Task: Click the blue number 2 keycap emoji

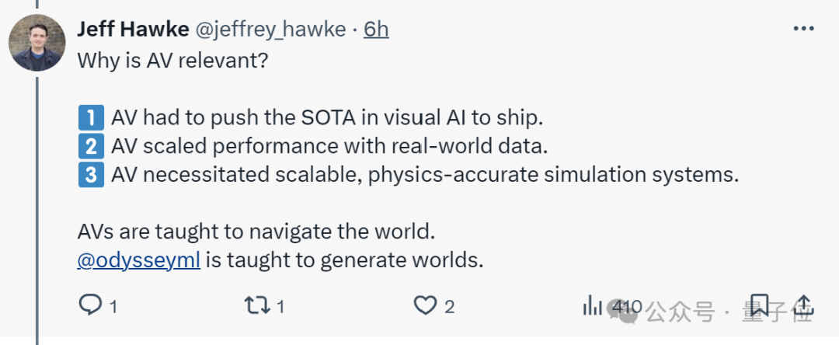Action: pyautogui.click(x=91, y=147)
